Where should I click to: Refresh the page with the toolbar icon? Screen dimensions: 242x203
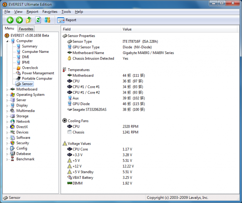click(38, 20)
